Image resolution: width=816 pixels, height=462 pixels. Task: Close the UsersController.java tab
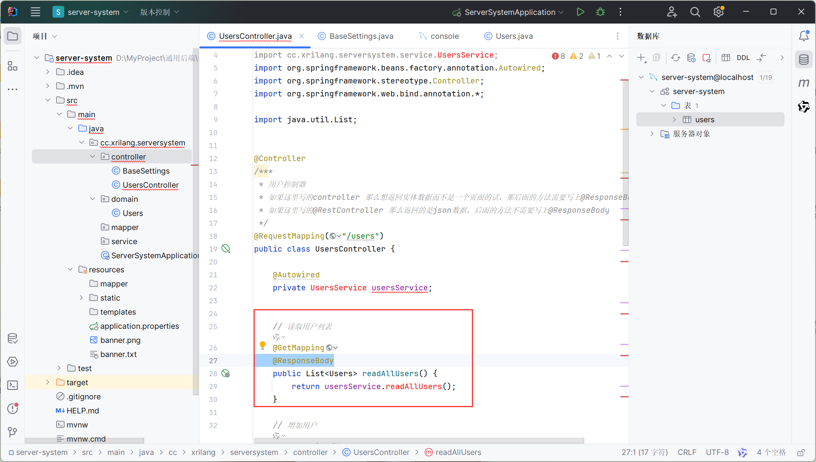301,36
